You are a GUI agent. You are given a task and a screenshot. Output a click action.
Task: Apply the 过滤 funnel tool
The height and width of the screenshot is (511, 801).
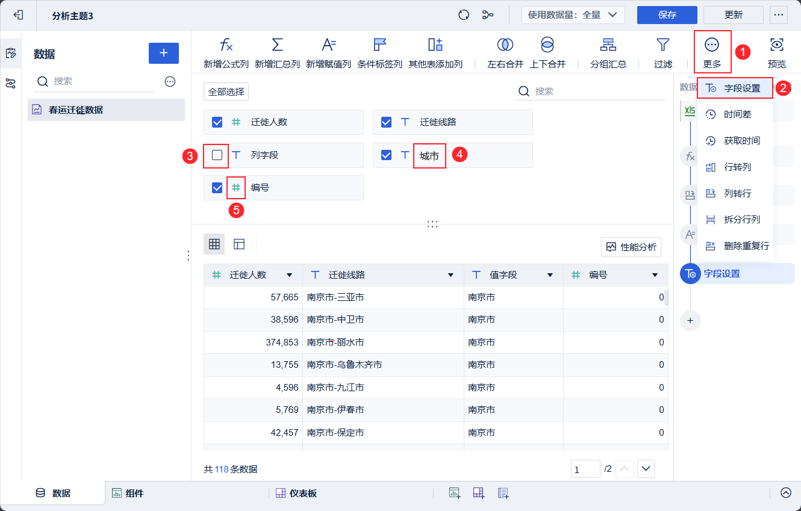(x=663, y=53)
